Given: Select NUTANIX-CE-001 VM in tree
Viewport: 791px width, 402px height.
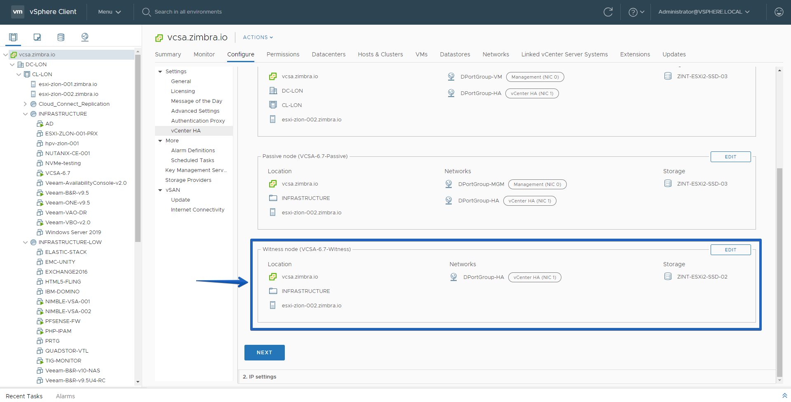Looking at the screenshot, I should click(x=67, y=153).
